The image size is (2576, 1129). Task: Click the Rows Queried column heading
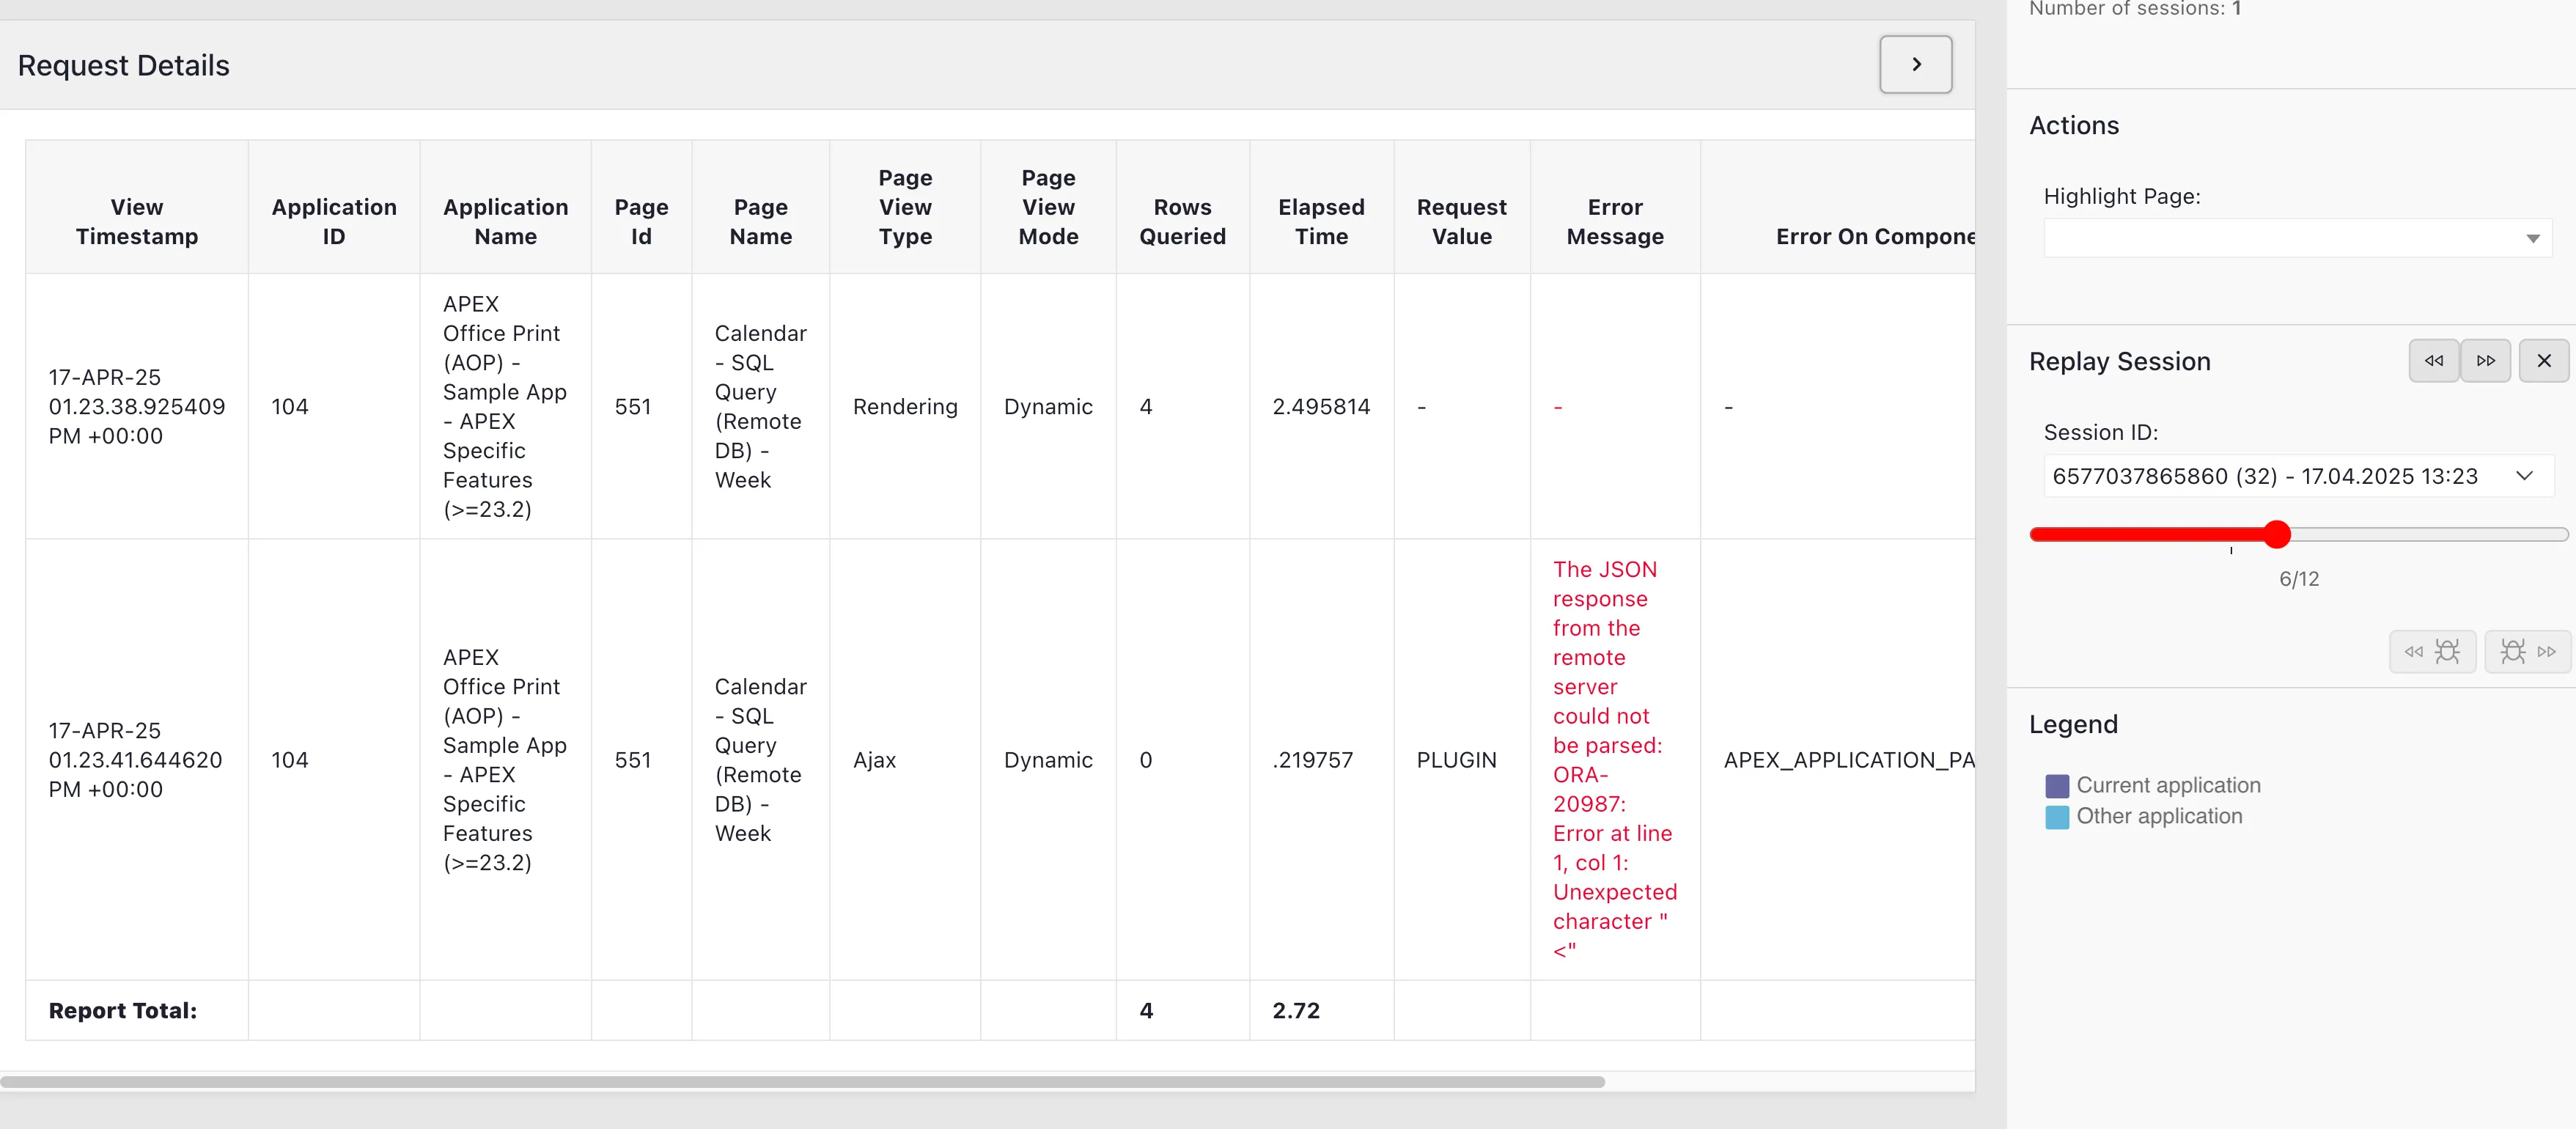pos(1183,221)
